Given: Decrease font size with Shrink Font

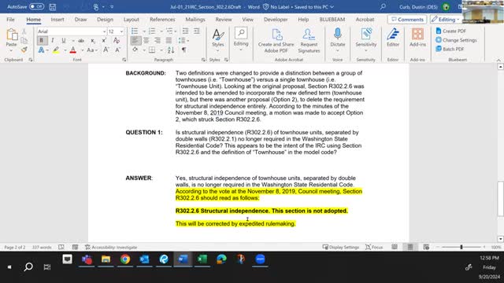Looking at the screenshot, I should click(117, 50).
